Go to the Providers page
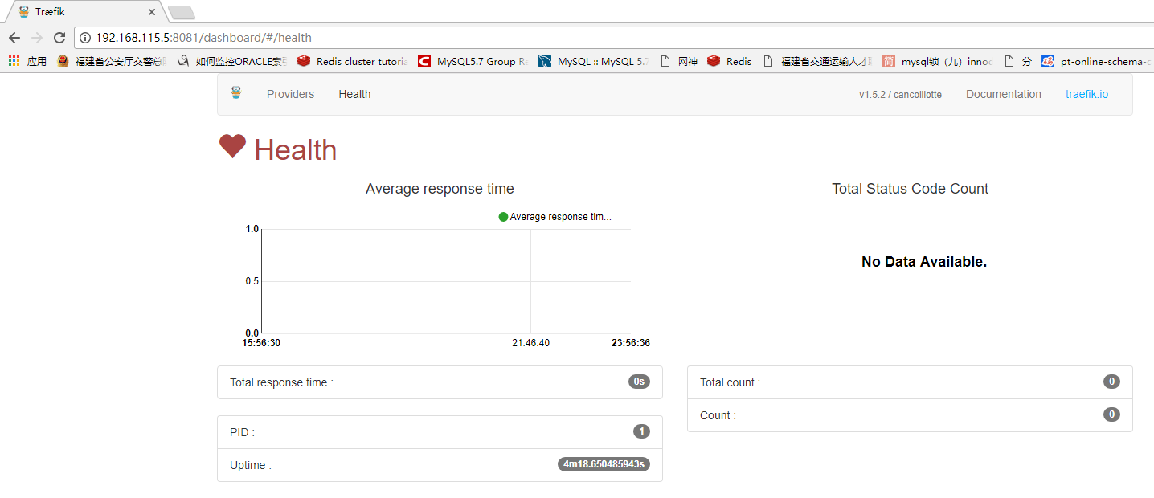 tap(290, 94)
